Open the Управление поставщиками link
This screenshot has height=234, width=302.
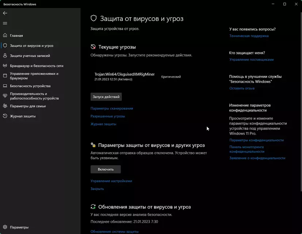coord(251,60)
